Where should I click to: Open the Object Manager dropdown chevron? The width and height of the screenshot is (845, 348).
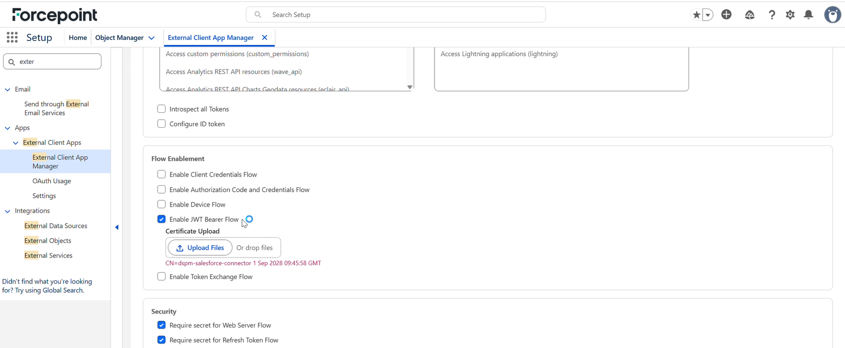coord(151,38)
